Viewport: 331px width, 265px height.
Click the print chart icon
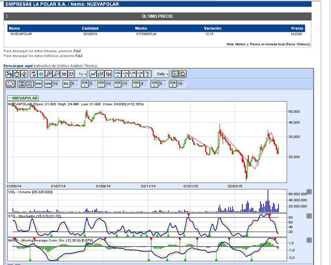tap(9, 74)
